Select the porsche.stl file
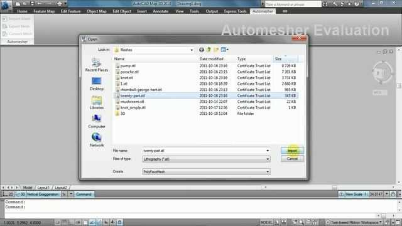This screenshot has height=226, width=402. (x=205, y=72)
